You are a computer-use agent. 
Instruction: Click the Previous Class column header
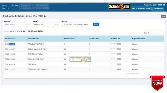tap(70, 38)
